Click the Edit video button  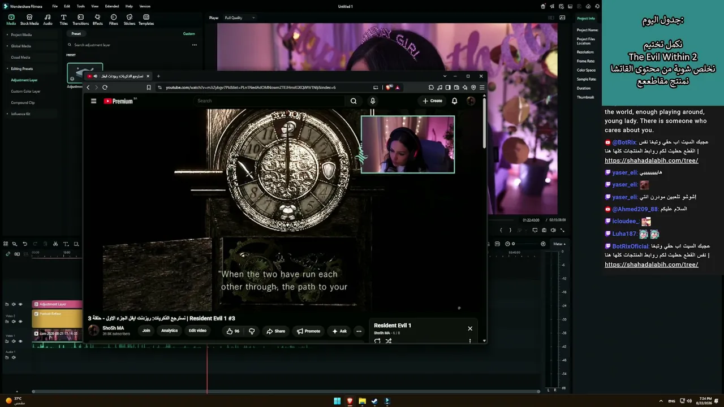point(197,331)
